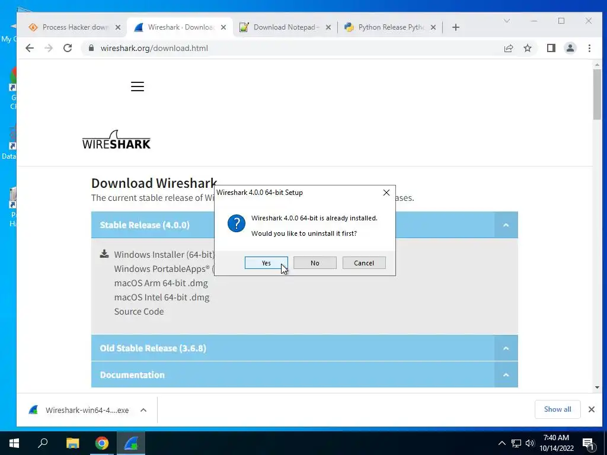Download macOS Intel 64-bit .dmg

pos(162,297)
